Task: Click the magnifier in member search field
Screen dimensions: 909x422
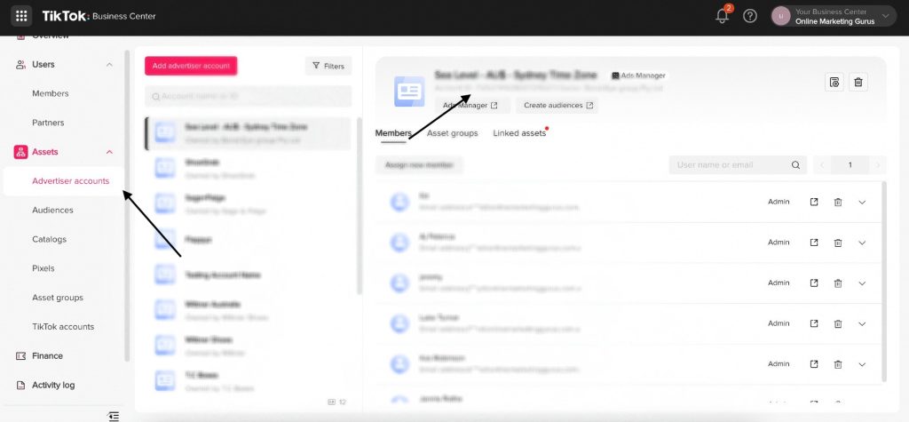Action: (x=796, y=165)
